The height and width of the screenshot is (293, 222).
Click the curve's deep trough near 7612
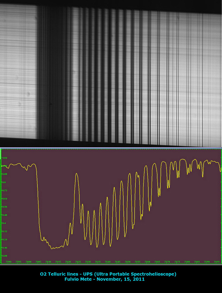(52, 248)
